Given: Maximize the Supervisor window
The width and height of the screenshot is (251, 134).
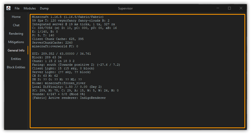Looking at the screenshot, I should 229,8.
